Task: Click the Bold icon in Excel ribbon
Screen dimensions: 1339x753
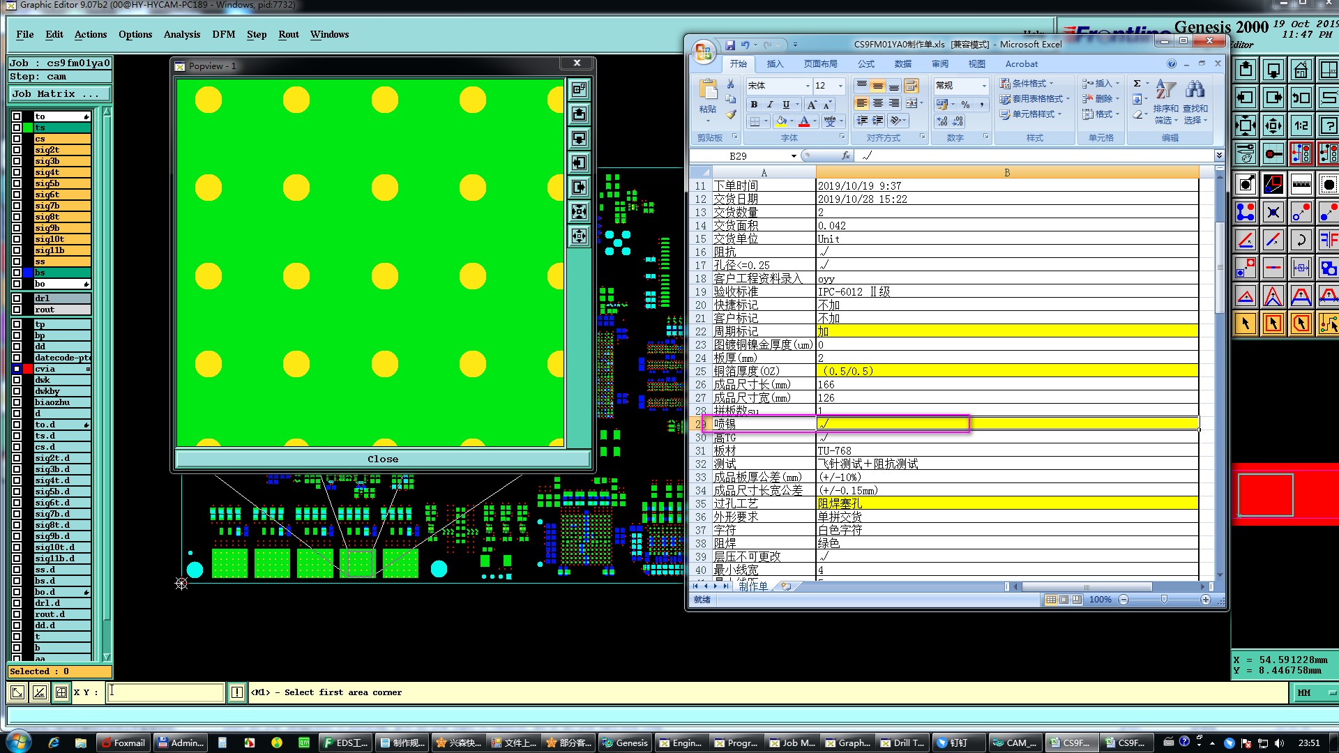Action: tap(754, 105)
